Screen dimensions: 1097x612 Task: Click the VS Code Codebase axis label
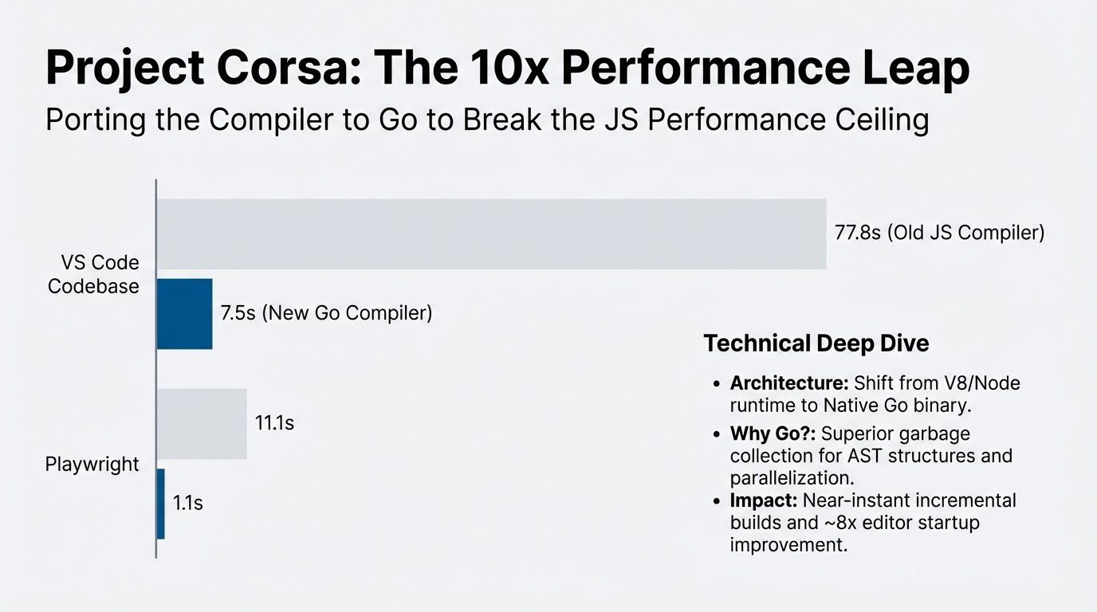coord(94,274)
